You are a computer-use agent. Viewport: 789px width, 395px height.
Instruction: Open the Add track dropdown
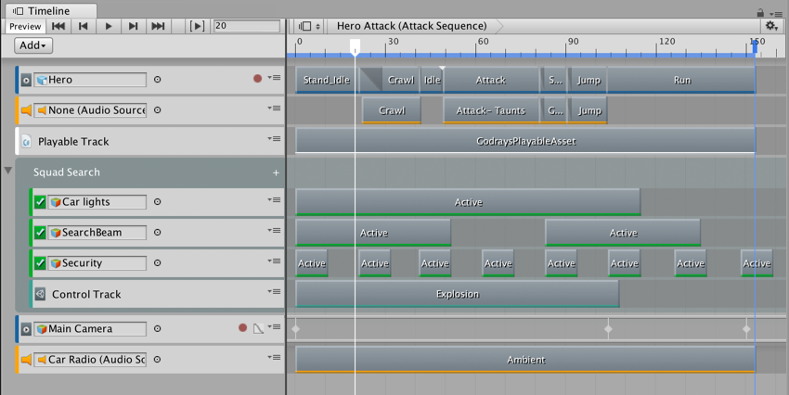(x=33, y=45)
